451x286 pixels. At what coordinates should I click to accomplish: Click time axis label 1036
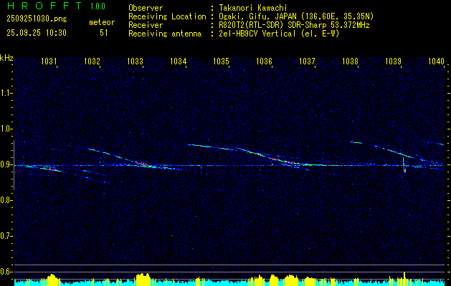click(264, 61)
